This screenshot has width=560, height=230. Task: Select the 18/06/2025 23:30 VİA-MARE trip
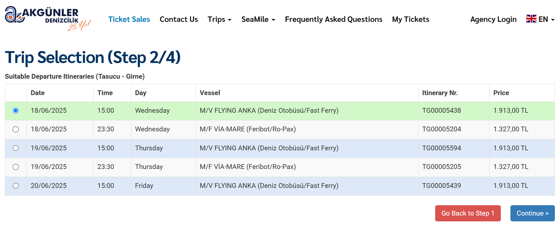[16, 129]
